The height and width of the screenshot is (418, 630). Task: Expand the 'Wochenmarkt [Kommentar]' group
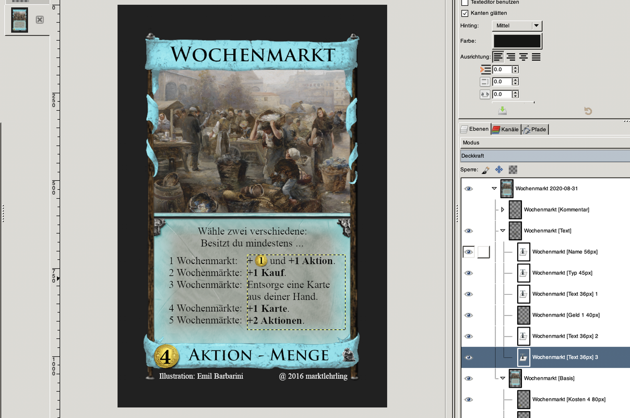point(503,210)
